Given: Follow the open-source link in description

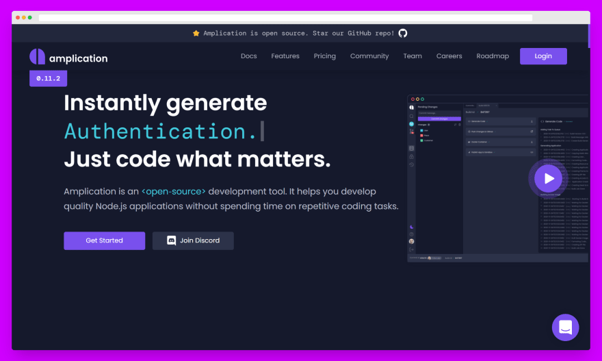Looking at the screenshot, I should click(x=174, y=191).
